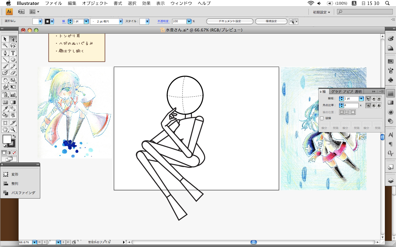The width and height of the screenshot is (396, 247).
Task: Select the Pen tool
Action: [x=5, y=53]
